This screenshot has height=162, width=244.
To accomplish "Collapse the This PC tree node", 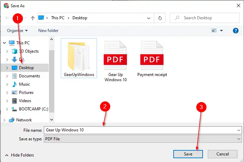I will point(4,43).
